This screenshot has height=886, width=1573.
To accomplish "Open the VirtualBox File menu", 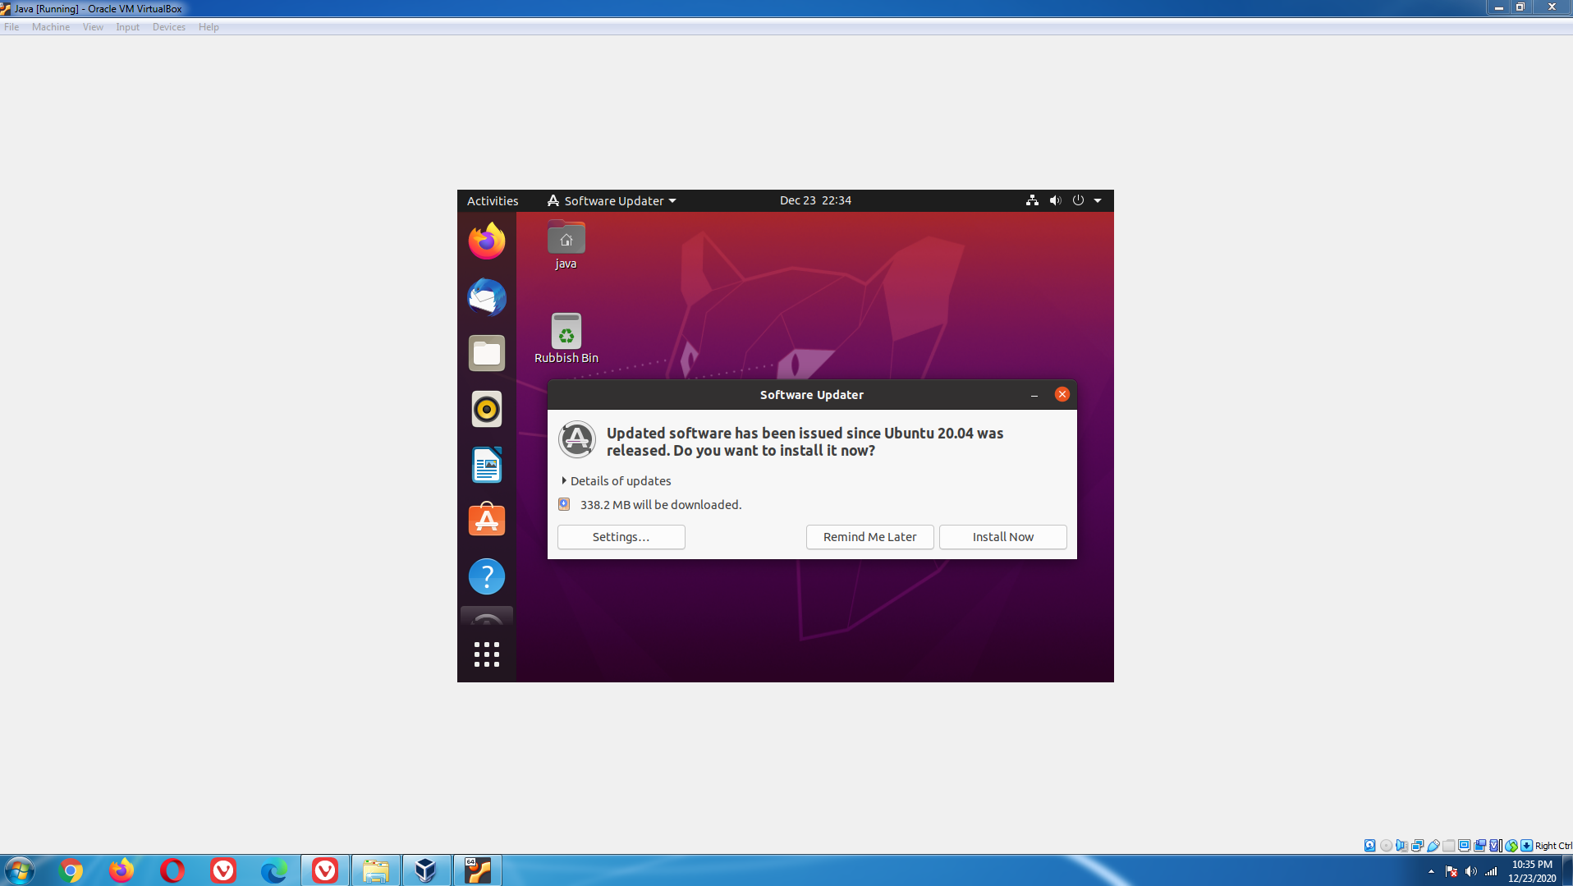I will pyautogui.click(x=11, y=27).
